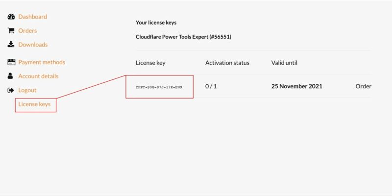Open the Downloads section
This screenshot has width=392, height=196.
tap(33, 45)
